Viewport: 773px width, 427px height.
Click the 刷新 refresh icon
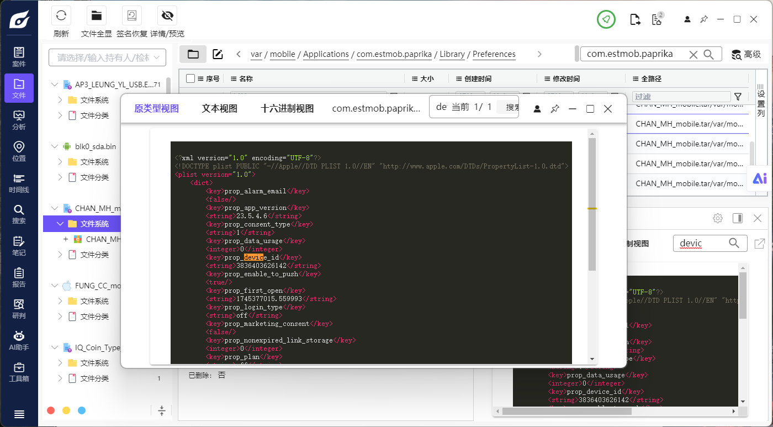tap(61, 15)
